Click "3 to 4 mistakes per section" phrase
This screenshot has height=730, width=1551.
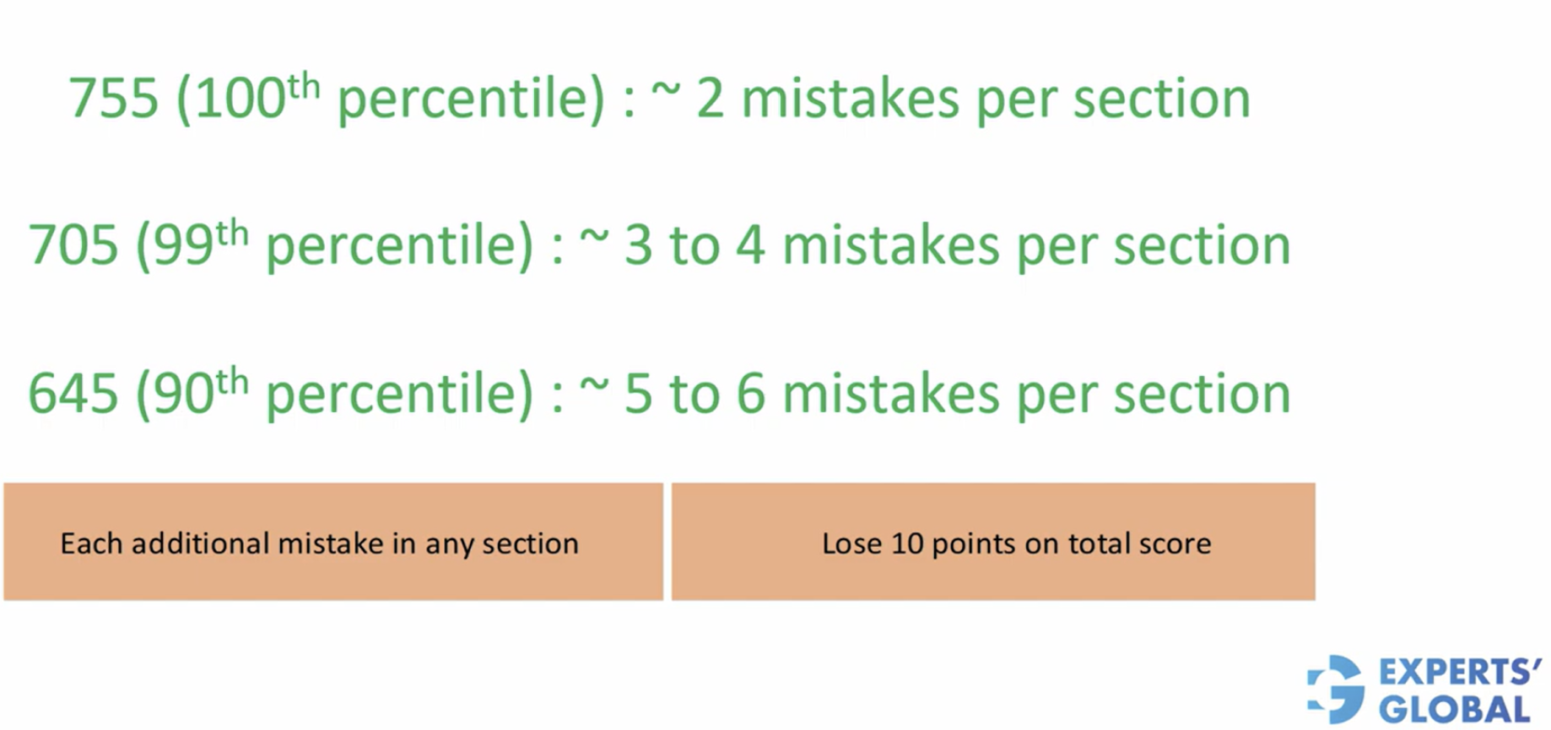(957, 246)
